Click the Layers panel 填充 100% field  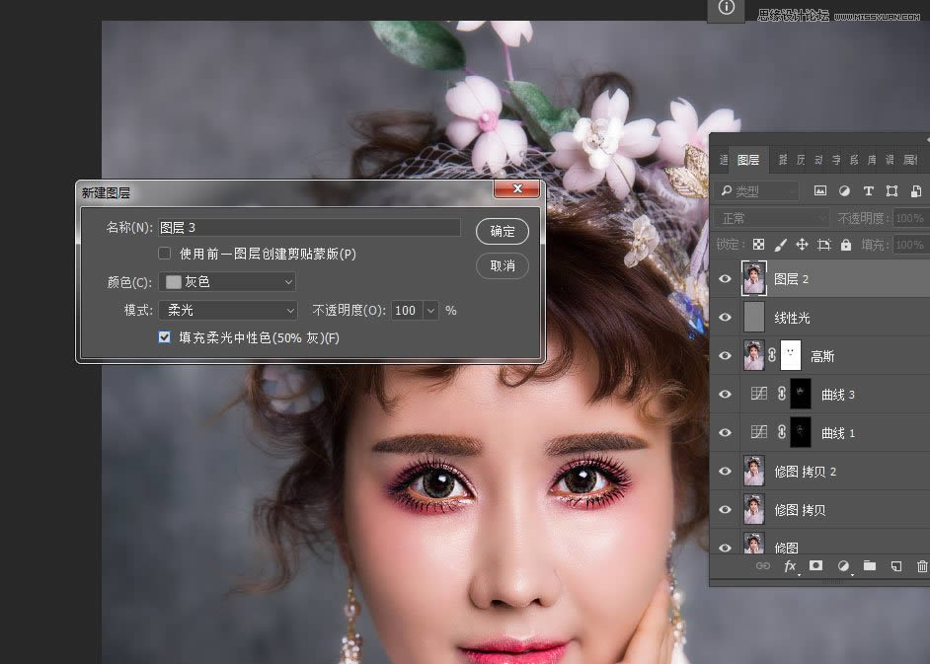coord(911,245)
